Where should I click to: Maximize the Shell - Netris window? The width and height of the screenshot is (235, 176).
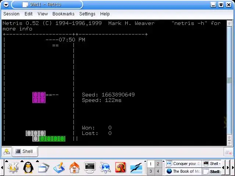click(x=221, y=5)
